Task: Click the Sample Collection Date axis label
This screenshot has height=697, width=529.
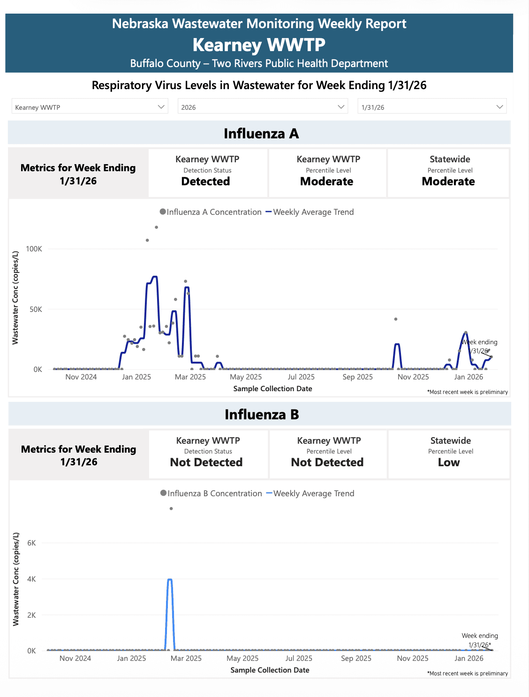Action: coord(273,388)
